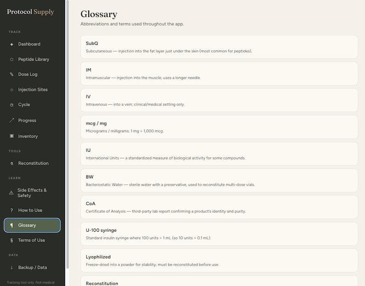Click the Lyophilized term heading

[98, 257]
